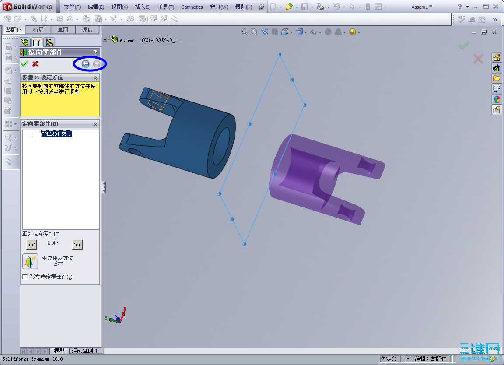The width and height of the screenshot is (504, 365).
Task: Open the 文件(F) menu
Action: tap(72, 7)
